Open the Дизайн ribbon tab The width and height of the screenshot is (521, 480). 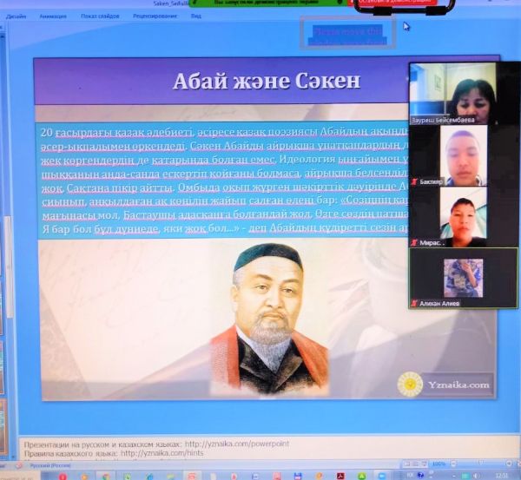pos(15,16)
